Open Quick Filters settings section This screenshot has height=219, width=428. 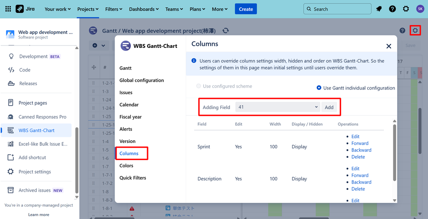click(133, 178)
